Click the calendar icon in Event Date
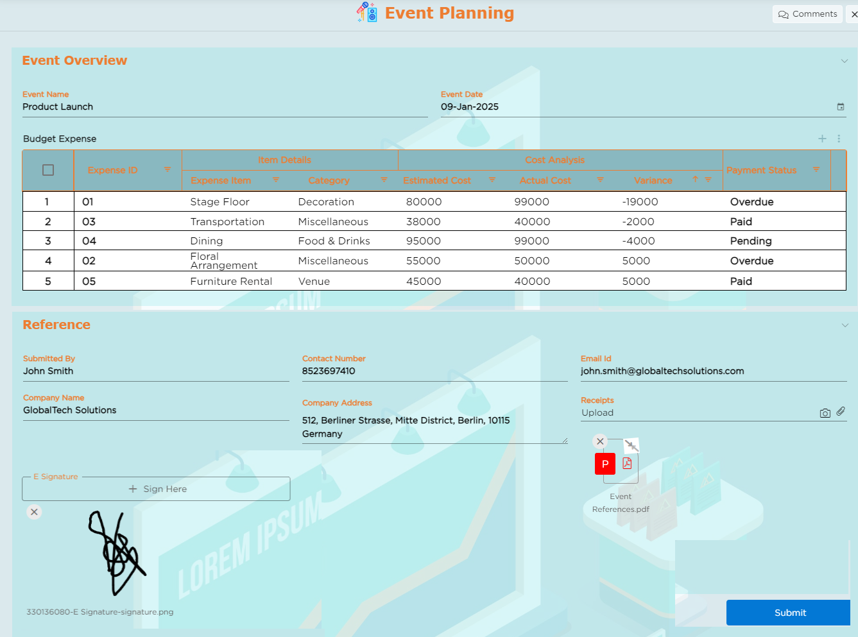This screenshot has height=637, width=858. click(x=840, y=107)
